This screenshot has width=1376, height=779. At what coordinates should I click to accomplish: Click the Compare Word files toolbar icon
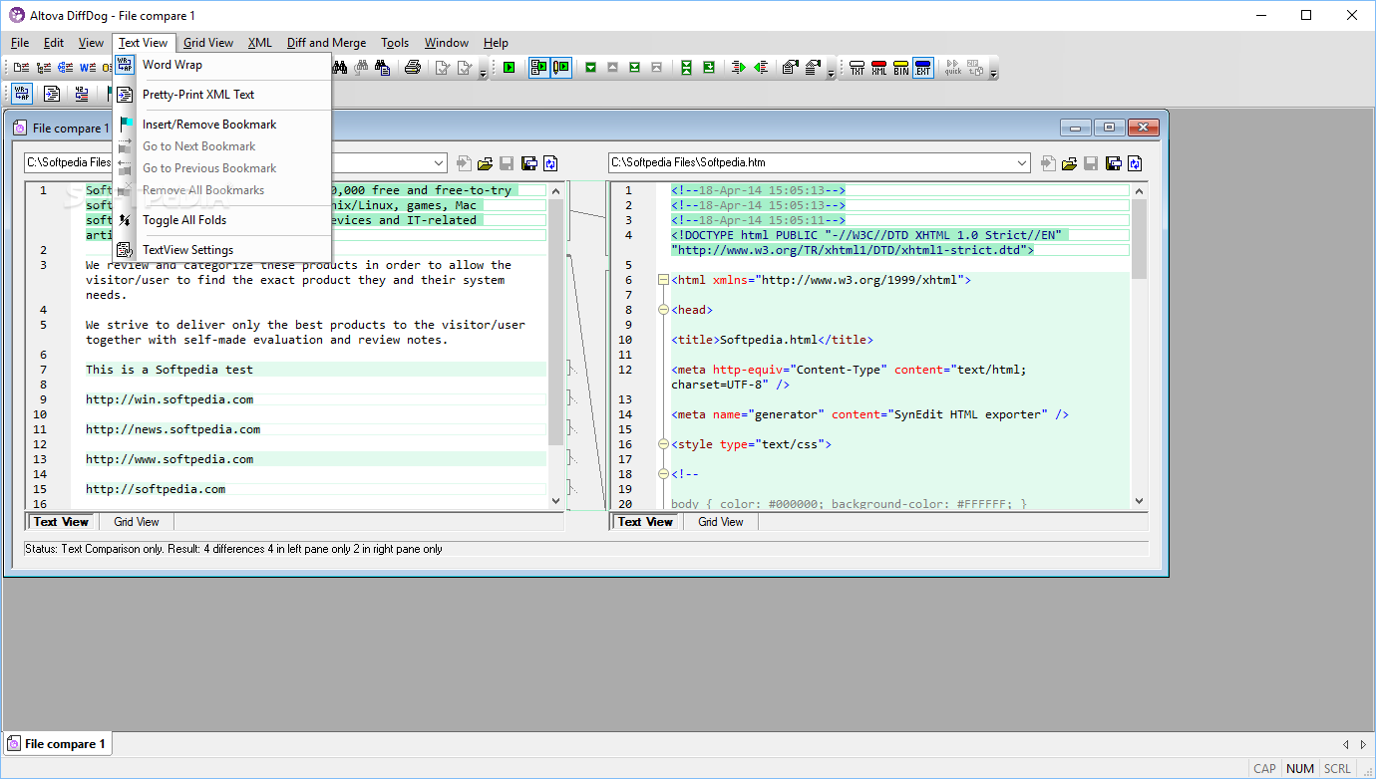88,68
